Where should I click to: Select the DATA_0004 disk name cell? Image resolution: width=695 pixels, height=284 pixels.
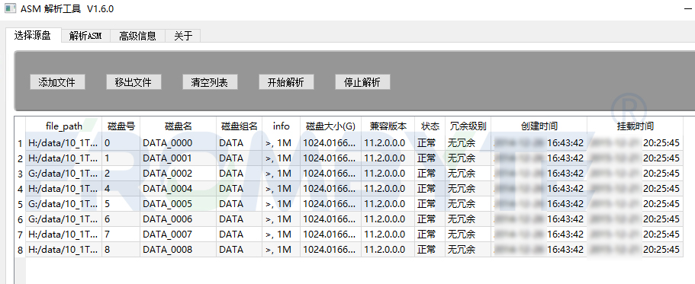tap(179, 189)
